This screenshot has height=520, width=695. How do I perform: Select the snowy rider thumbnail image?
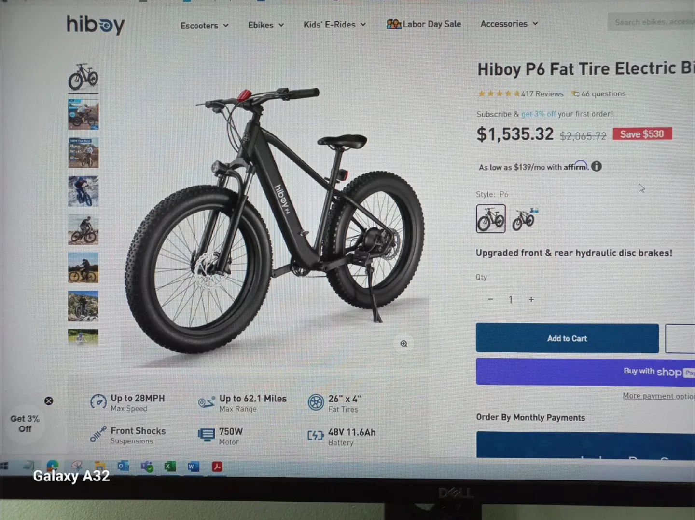click(x=83, y=191)
